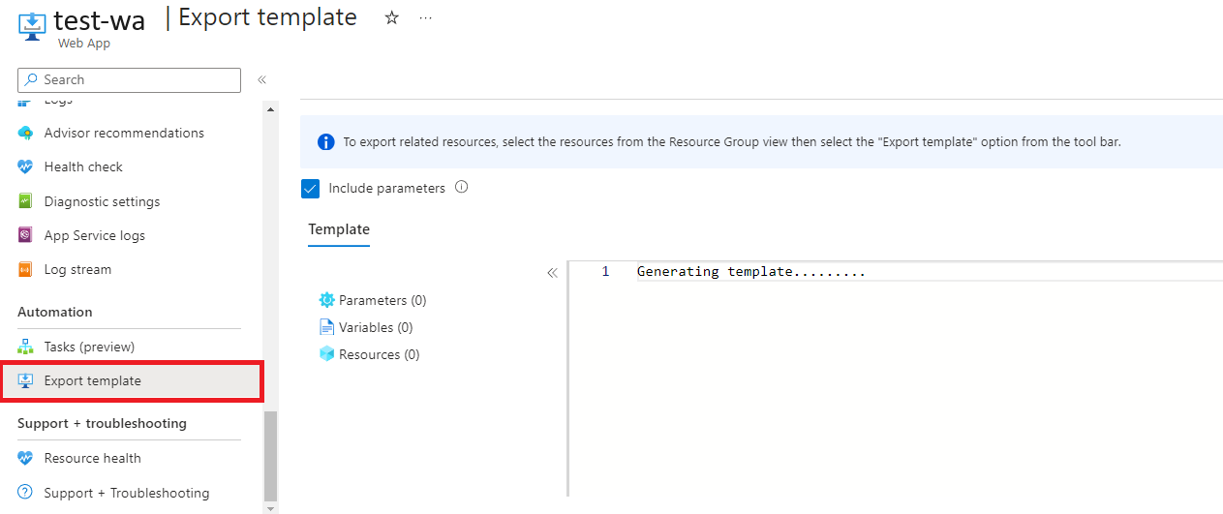Open Tasks (preview)
Image resolution: width=1223 pixels, height=514 pixels.
point(89,347)
